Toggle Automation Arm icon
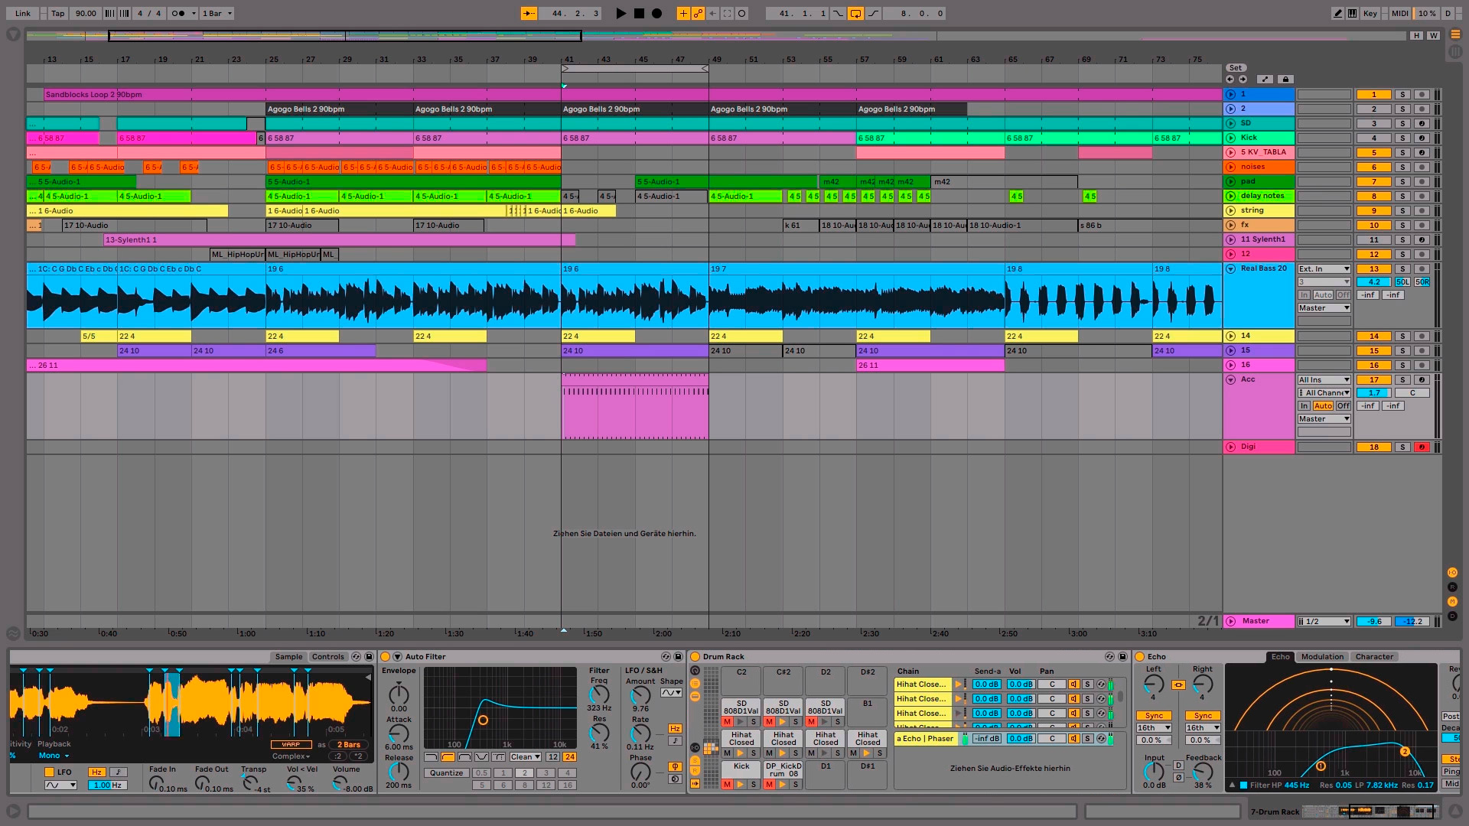The image size is (1469, 826). pyautogui.click(x=698, y=13)
